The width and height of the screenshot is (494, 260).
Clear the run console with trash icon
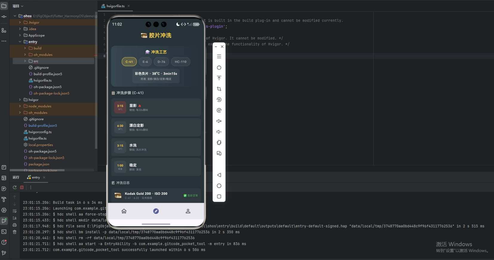[15, 232]
